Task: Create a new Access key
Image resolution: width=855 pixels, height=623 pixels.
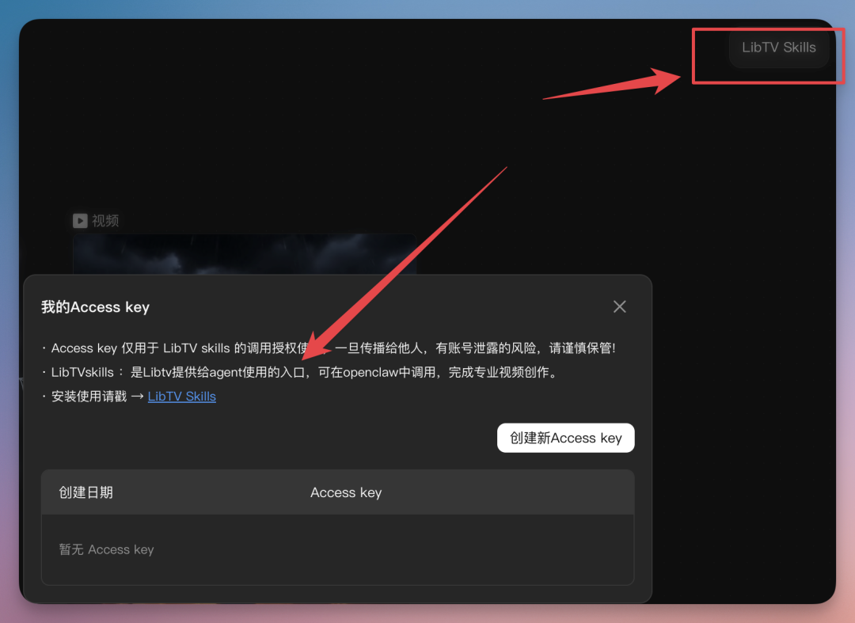Action: click(565, 438)
